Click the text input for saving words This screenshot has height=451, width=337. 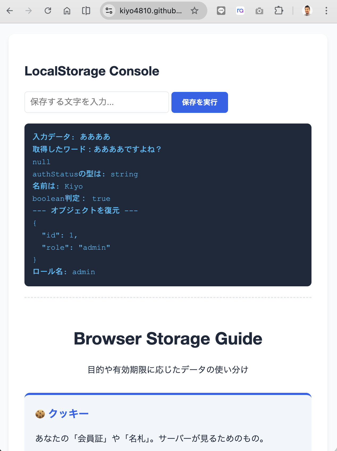point(96,102)
